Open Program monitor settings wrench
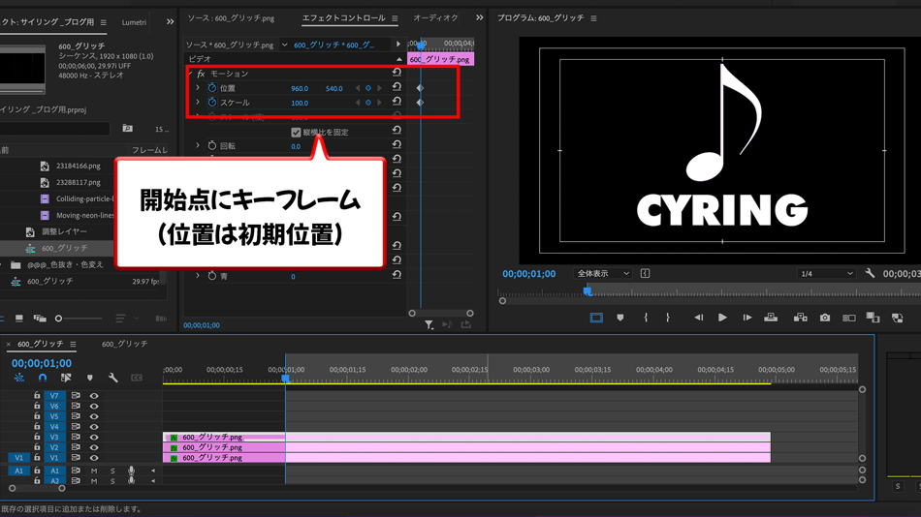The height and width of the screenshot is (517, 921). [x=870, y=274]
